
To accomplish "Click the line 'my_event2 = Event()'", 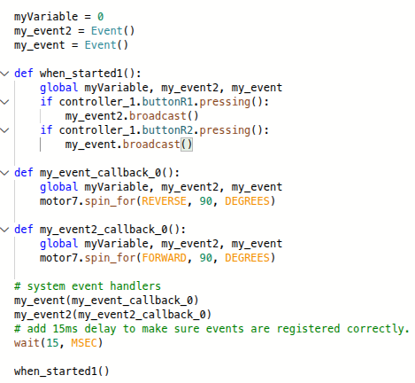I will 74,31.
